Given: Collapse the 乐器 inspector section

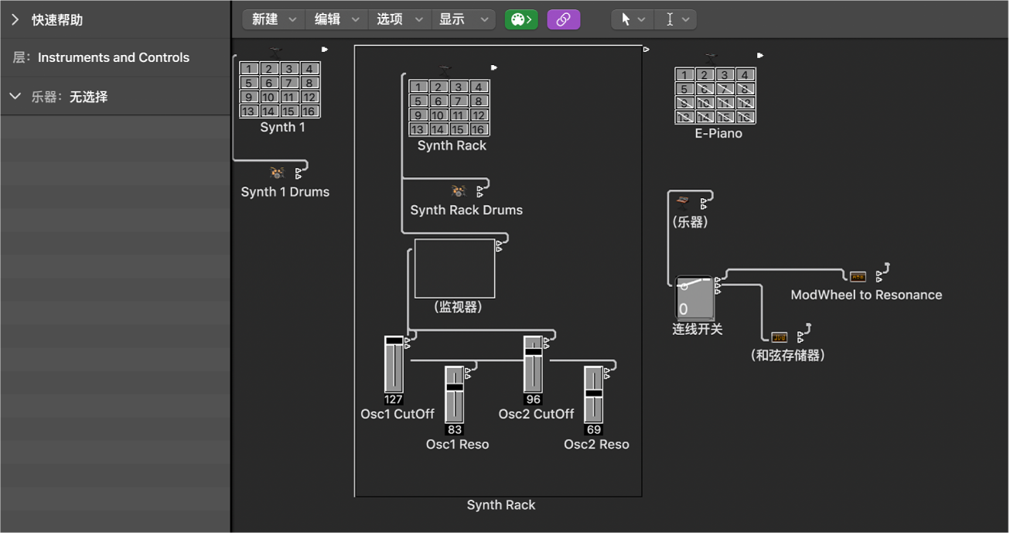Looking at the screenshot, I should (x=15, y=97).
